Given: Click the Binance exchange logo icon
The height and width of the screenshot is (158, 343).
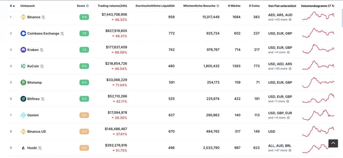Looking at the screenshot, I should coord(23,17).
